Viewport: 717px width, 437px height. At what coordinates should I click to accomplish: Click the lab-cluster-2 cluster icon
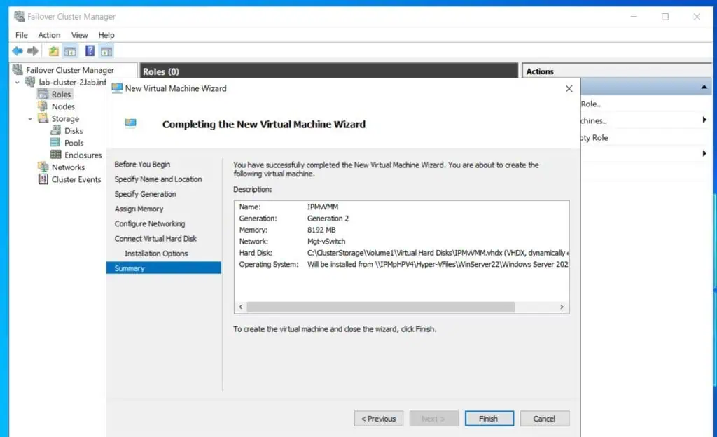tap(30, 82)
